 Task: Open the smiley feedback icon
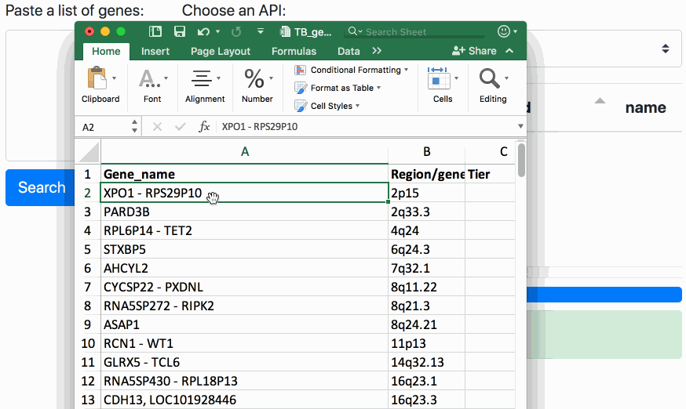tap(504, 32)
